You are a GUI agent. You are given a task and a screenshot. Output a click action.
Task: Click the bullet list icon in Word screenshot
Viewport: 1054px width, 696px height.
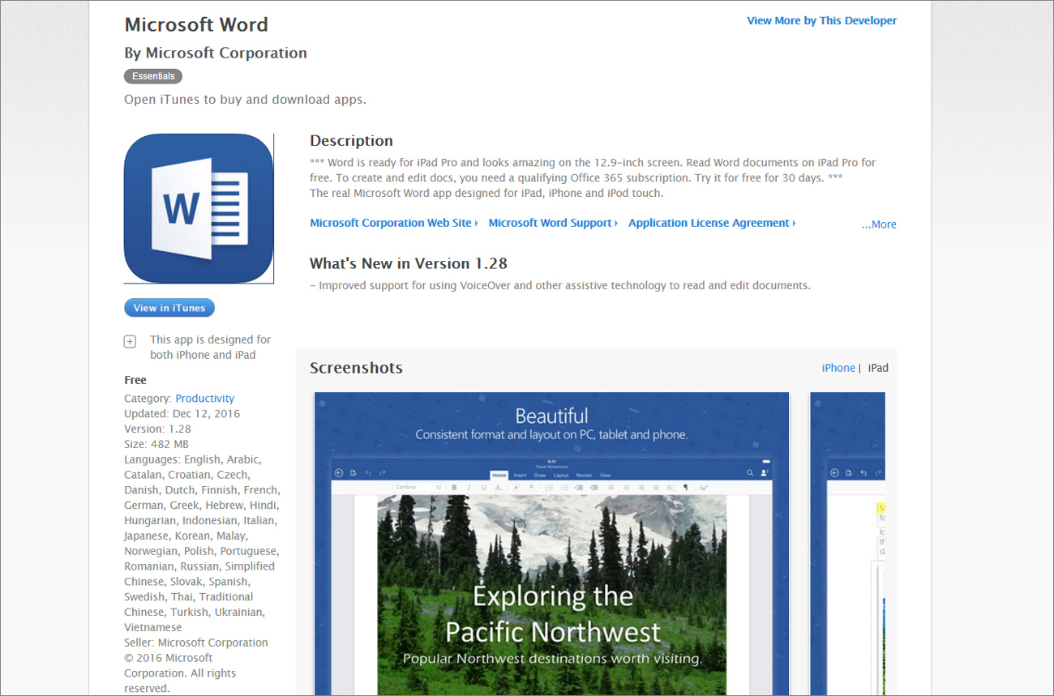(550, 487)
